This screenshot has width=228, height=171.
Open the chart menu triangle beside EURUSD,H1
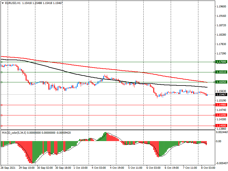(3, 3)
